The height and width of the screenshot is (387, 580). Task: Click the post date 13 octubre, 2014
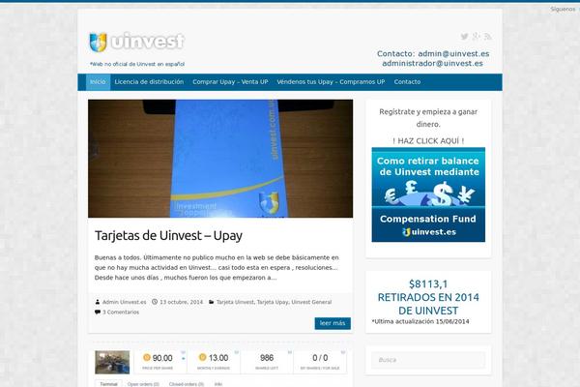point(182,302)
